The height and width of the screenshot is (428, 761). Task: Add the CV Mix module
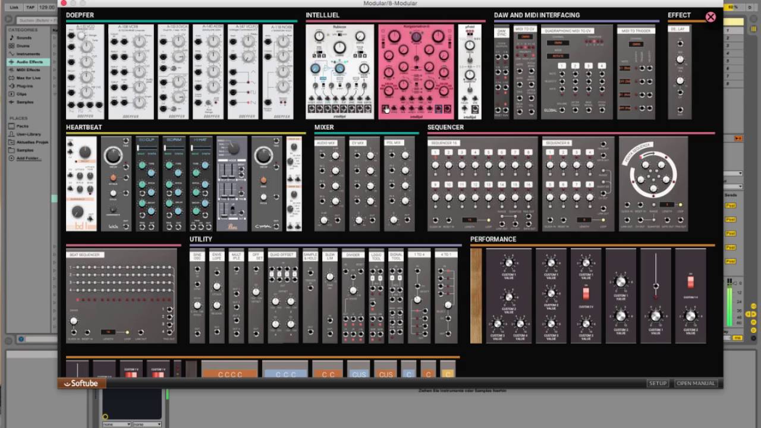click(x=364, y=184)
